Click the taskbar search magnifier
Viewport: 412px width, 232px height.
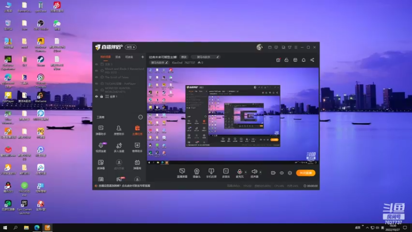click(15, 227)
